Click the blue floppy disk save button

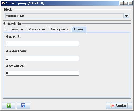(23, 105)
